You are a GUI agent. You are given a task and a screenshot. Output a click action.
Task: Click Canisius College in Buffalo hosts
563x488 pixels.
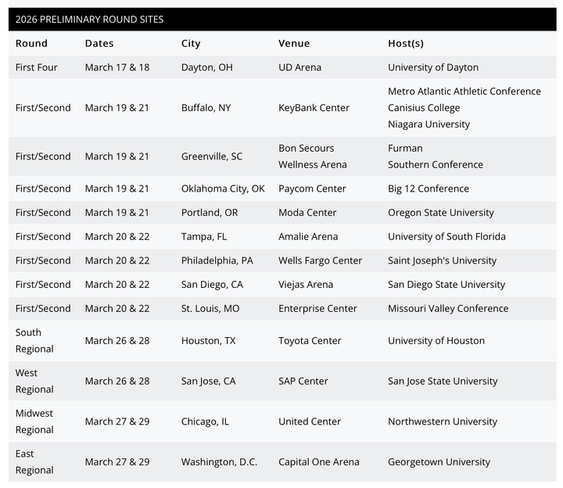pyautogui.click(x=424, y=108)
